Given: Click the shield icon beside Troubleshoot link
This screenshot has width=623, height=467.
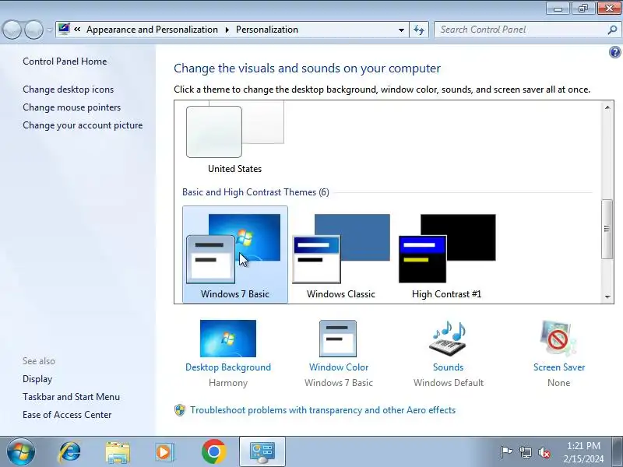Looking at the screenshot, I should (180, 410).
